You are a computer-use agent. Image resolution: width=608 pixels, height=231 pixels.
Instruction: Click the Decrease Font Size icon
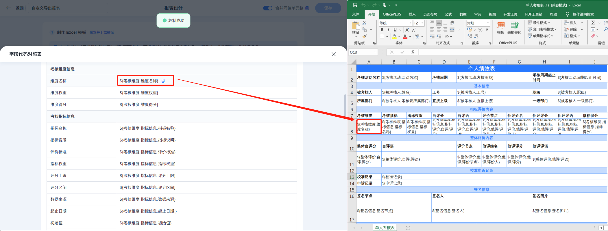[414, 30]
